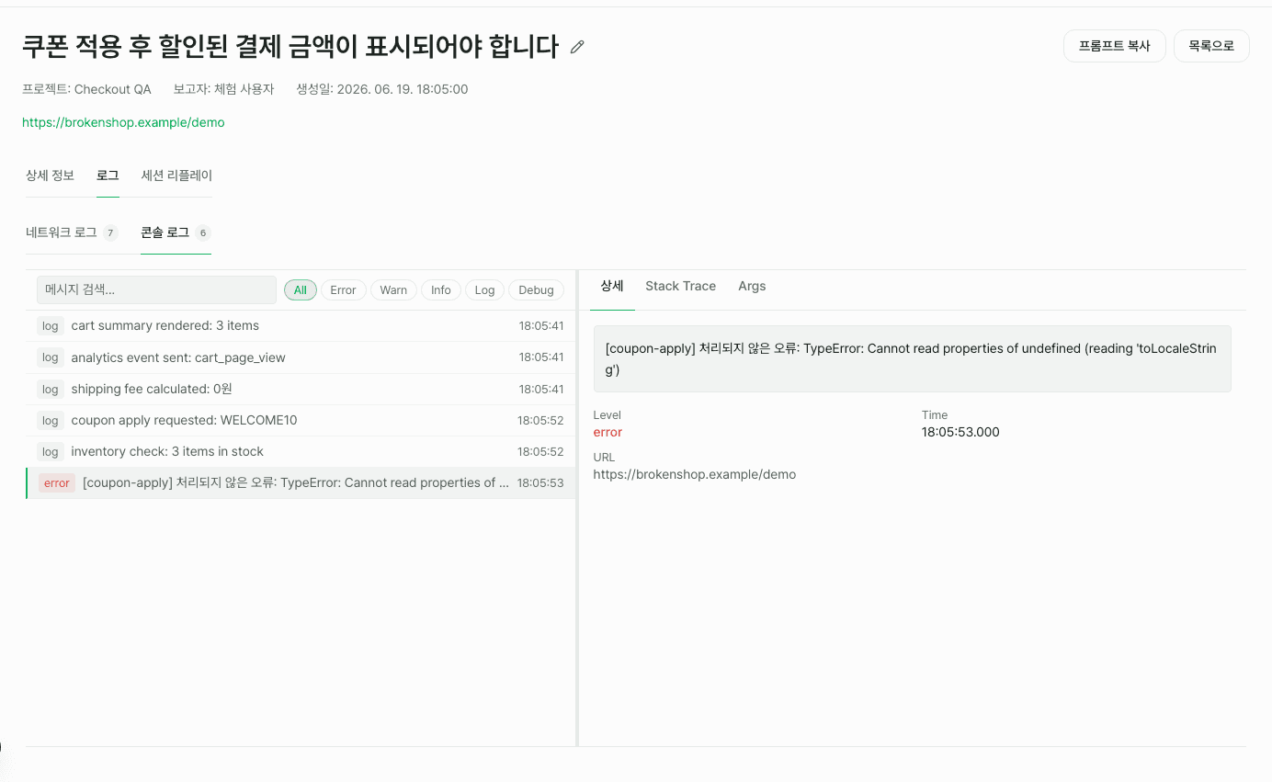Open the Stack Trace tab

coord(680,286)
